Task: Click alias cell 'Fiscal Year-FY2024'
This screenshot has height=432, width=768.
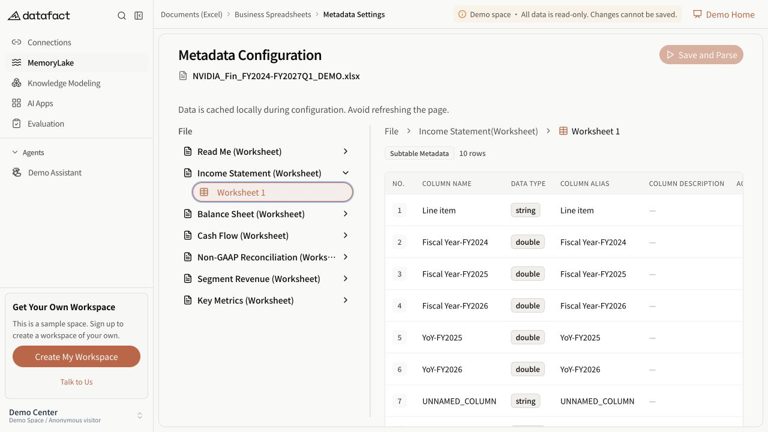Action: click(x=593, y=242)
